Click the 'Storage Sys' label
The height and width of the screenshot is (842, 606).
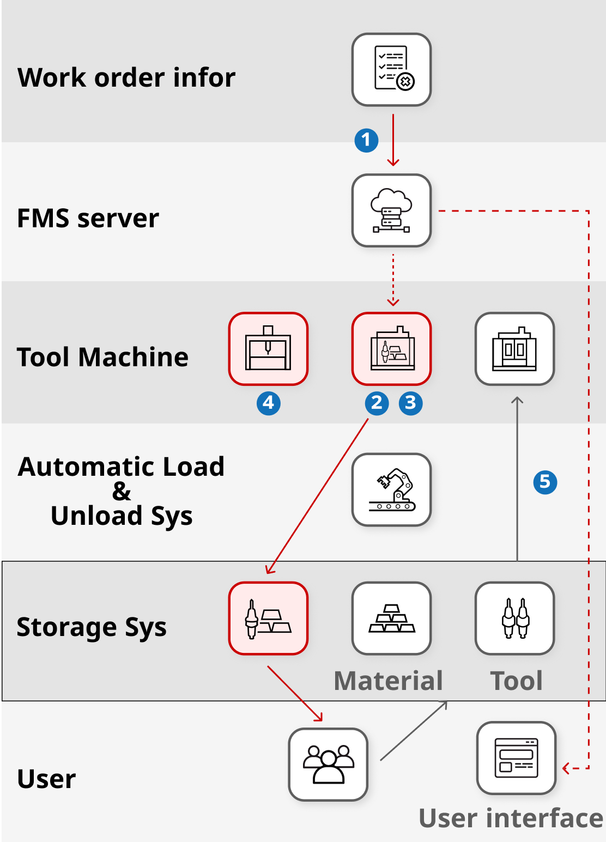pyautogui.click(x=92, y=627)
